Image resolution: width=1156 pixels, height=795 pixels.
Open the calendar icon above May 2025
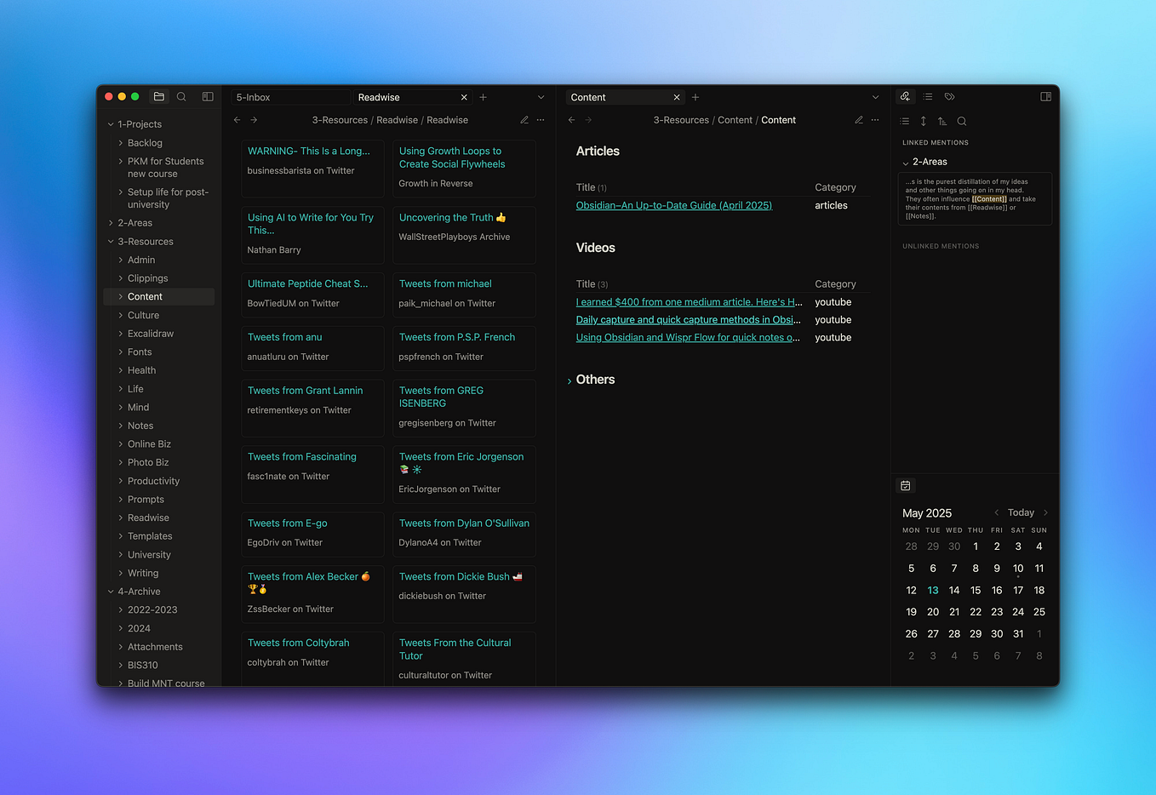905,485
